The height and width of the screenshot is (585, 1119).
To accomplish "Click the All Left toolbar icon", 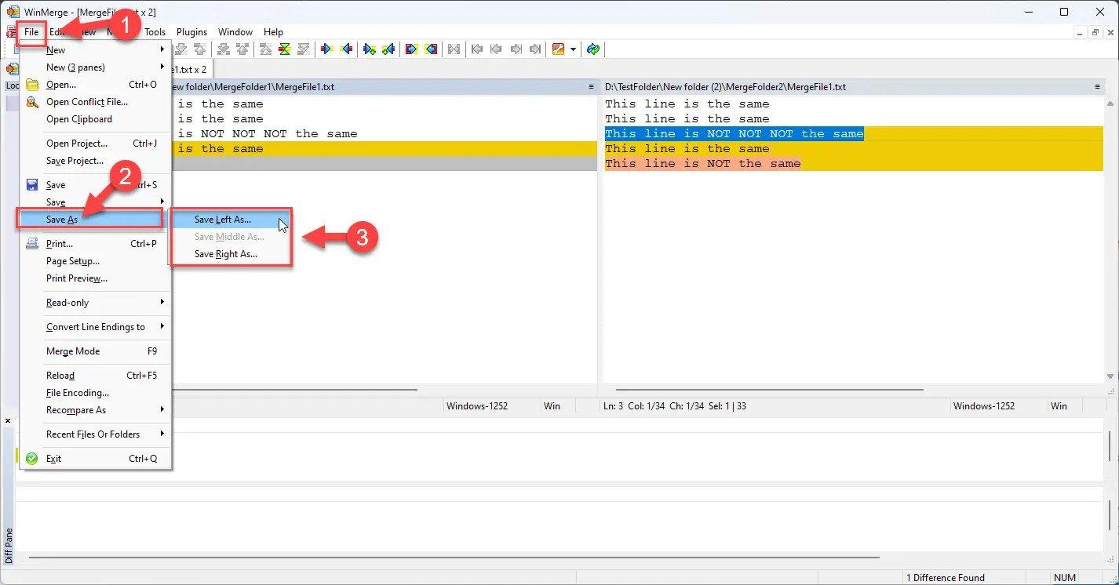I will [431, 49].
